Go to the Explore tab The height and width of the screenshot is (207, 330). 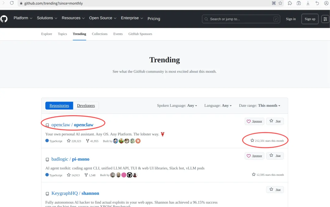click(x=46, y=34)
